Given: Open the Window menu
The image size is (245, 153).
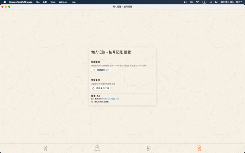Looking at the screenshot, I should pos(63,2).
